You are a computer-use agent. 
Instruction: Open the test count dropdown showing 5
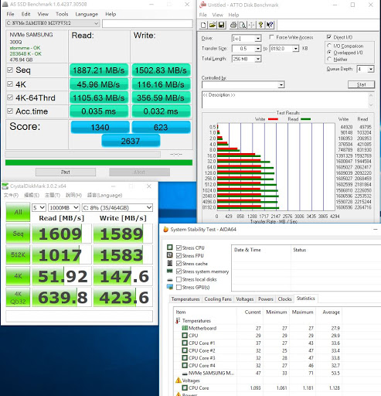[x=39, y=207]
